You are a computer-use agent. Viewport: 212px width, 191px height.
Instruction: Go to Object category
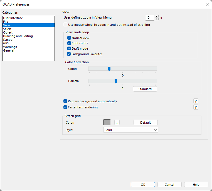pos(29,32)
